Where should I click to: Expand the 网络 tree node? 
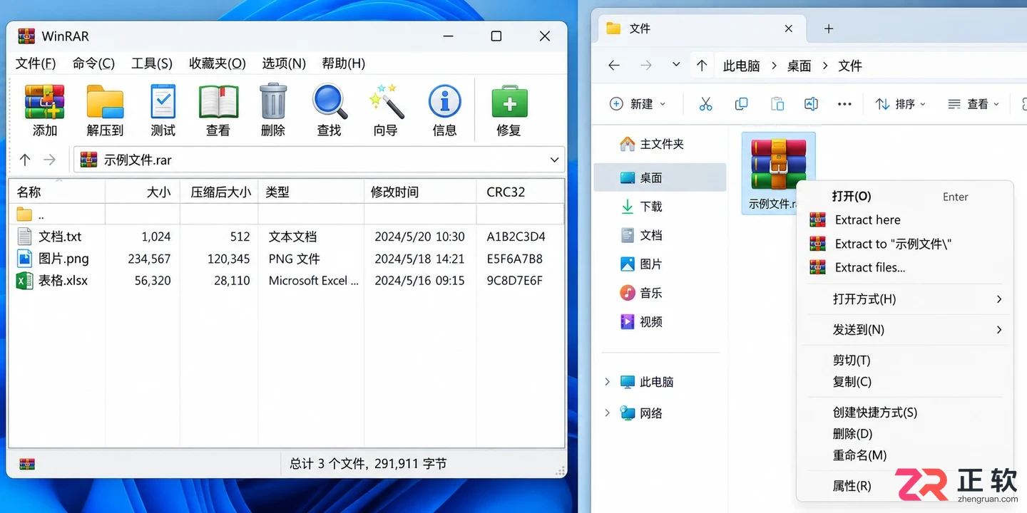(x=608, y=413)
